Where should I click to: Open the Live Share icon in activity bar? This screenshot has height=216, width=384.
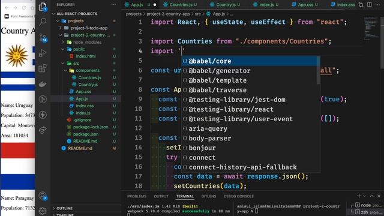point(43,130)
